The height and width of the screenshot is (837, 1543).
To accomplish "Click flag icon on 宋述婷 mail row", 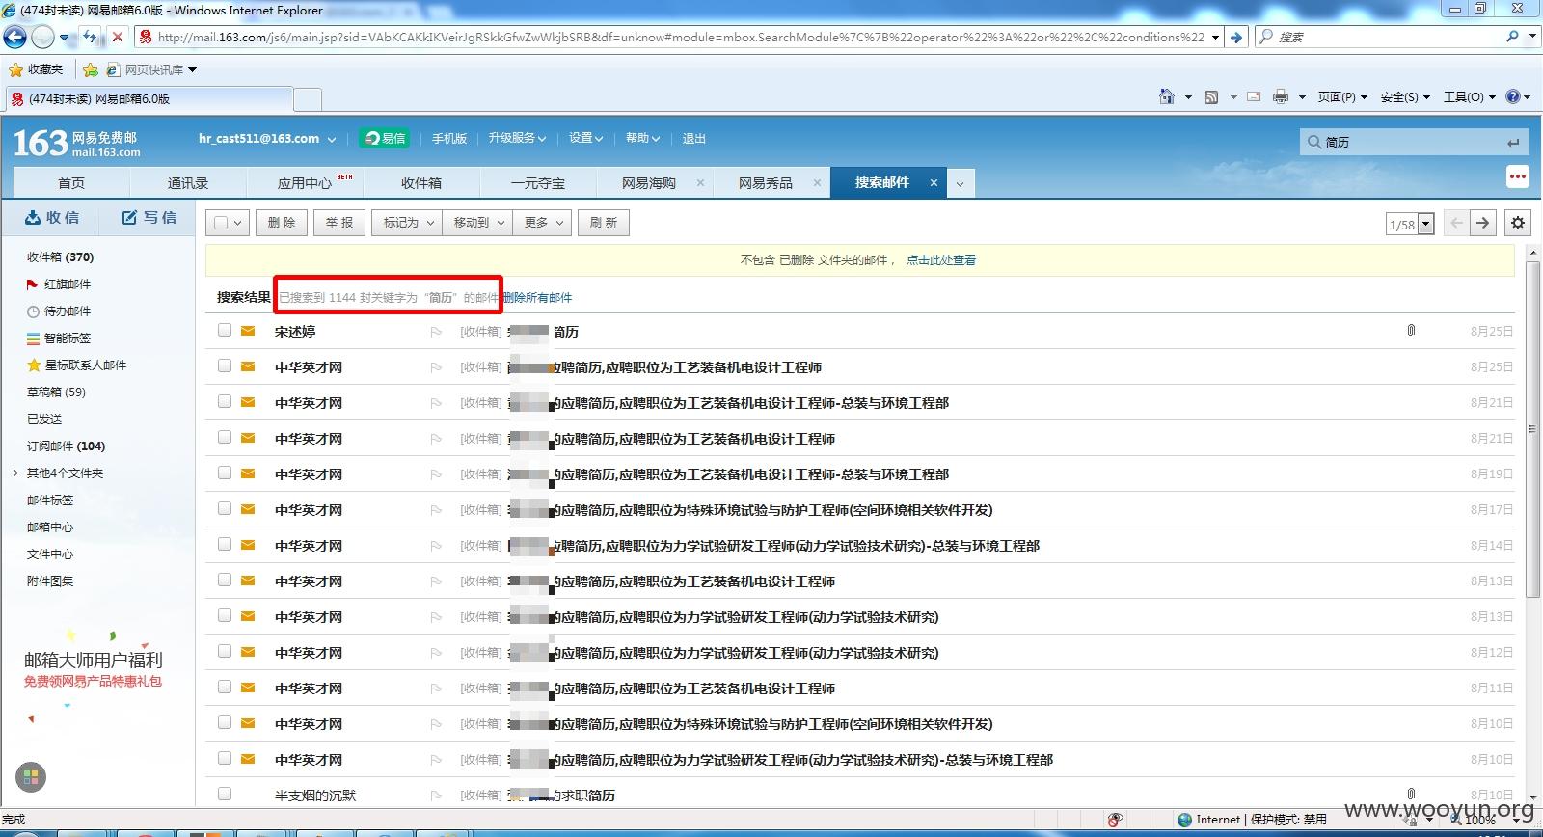I will (x=436, y=332).
